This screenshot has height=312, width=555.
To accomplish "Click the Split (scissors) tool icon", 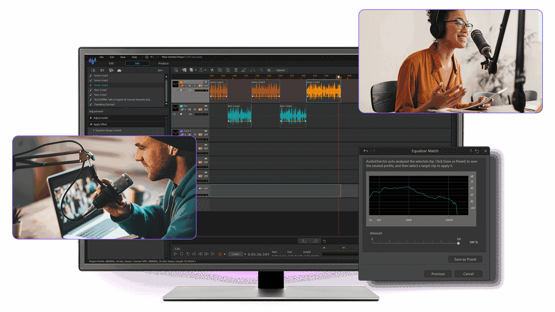I will [x=212, y=70].
